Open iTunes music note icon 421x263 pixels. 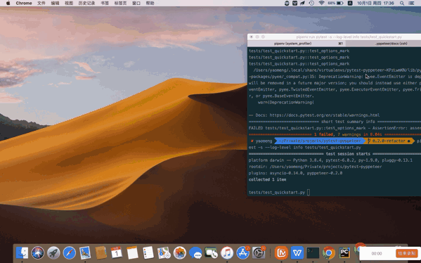click(x=227, y=252)
